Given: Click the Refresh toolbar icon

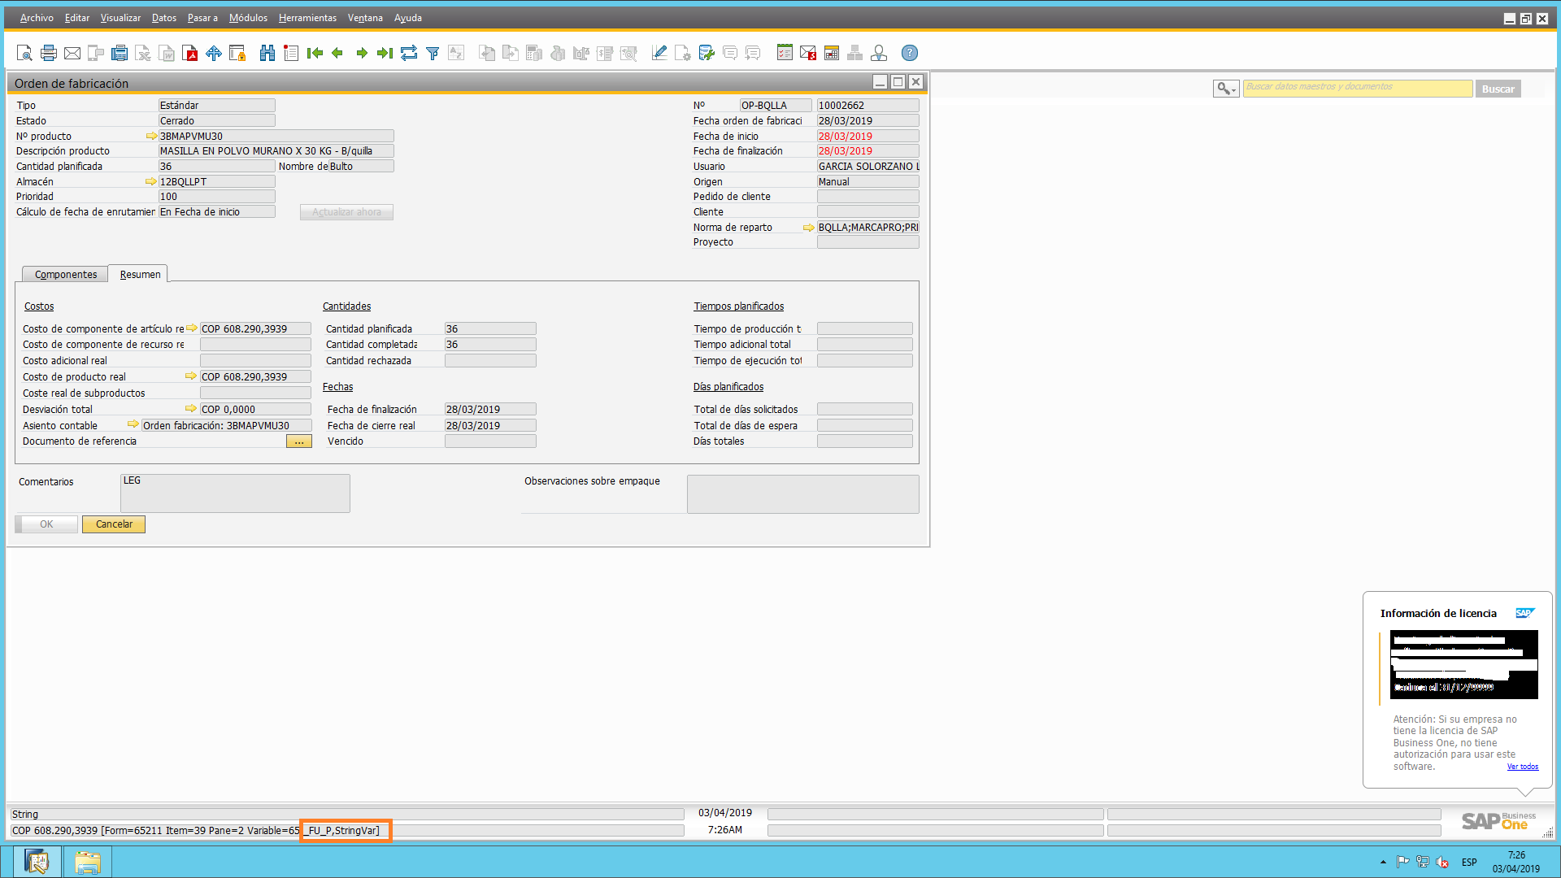Looking at the screenshot, I should (409, 53).
